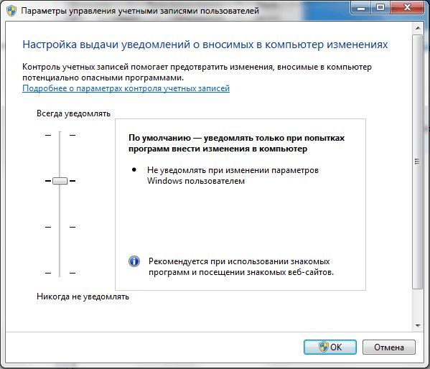Click bullet text Не уведомлять при изменении параметров
The image size is (430, 369).
pos(233,176)
